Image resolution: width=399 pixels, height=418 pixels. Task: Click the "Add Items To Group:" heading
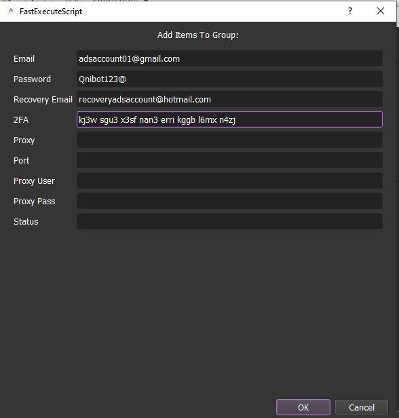pyautogui.click(x=197, y=35)
